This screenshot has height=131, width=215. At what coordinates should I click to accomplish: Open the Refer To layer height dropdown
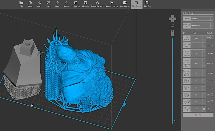pos(212,37)
